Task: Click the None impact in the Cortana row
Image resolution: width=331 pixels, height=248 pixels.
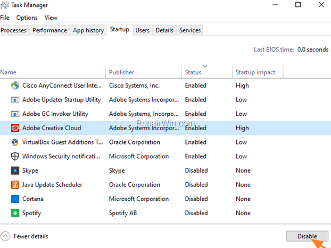Action: (x=243, y=199)
